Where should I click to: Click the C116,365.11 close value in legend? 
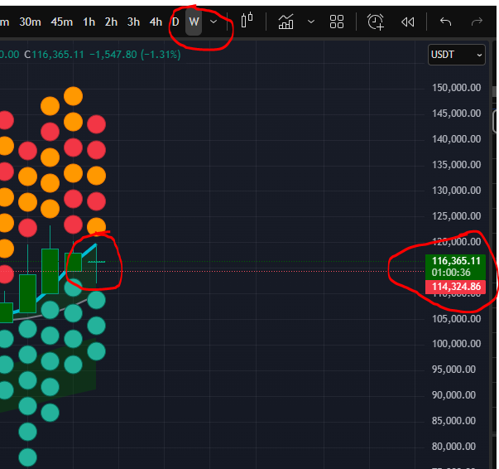click(x=54, y=55)
